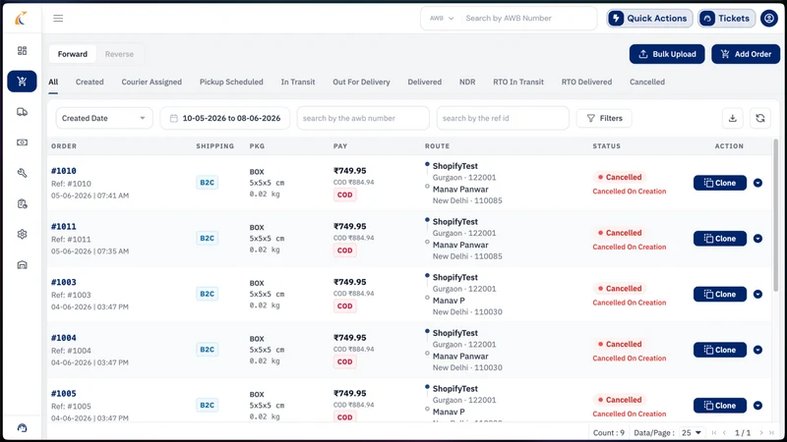Select the RTO Delivered tab
The image size is (787, 442).
(x=586, y=83)
